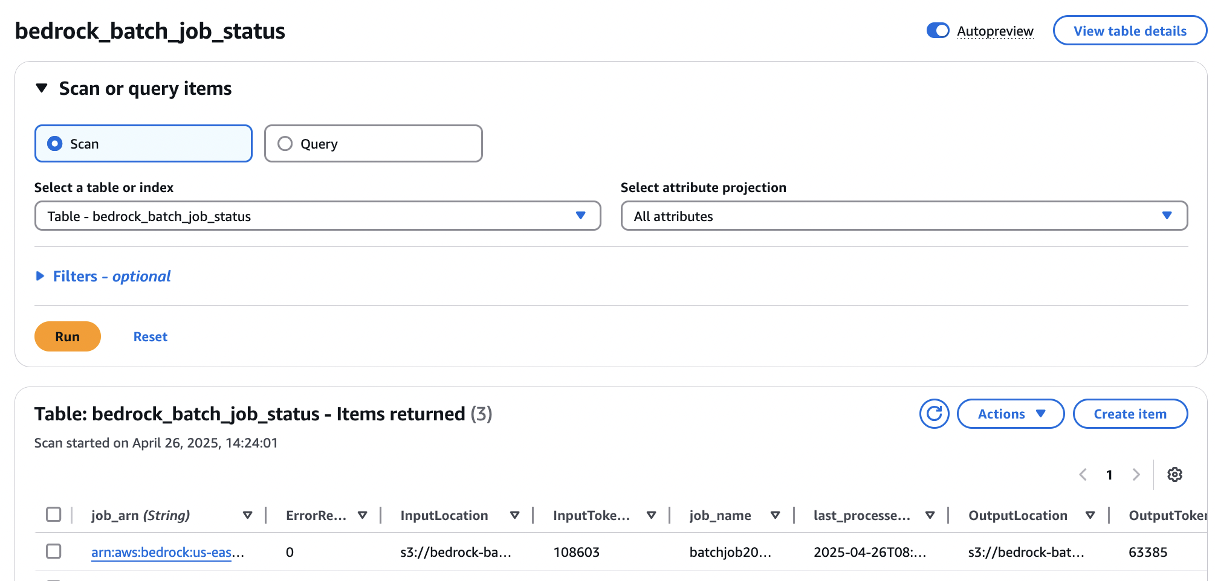Open the Actions menu
Image resolution: width=1215 pixels, height=581 pixels.
(1009, 414)
